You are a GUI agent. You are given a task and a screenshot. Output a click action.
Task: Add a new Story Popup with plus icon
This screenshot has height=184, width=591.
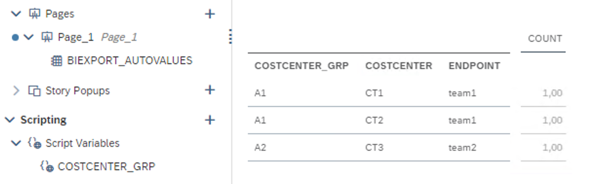click(210, 90)
